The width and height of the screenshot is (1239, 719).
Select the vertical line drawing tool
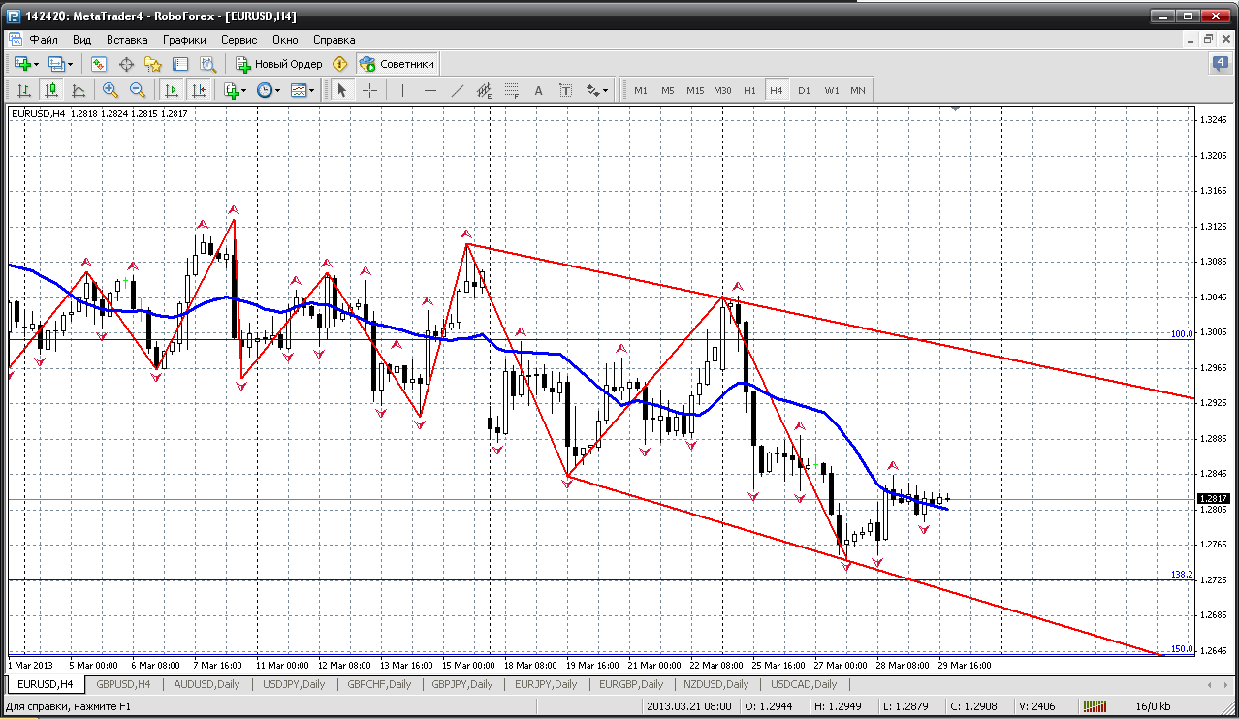402,90
